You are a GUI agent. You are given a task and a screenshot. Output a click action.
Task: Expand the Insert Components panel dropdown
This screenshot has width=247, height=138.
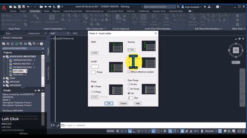tap(64, 29)
